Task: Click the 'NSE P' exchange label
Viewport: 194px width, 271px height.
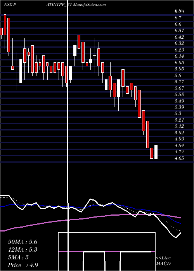Action: (x=10, y=5)
